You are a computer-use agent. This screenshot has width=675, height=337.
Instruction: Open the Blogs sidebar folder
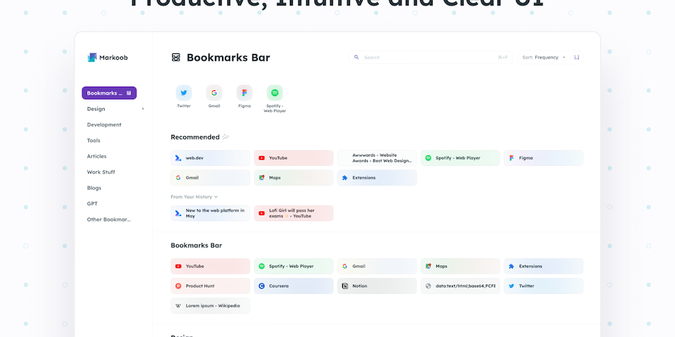pos(94,188)
